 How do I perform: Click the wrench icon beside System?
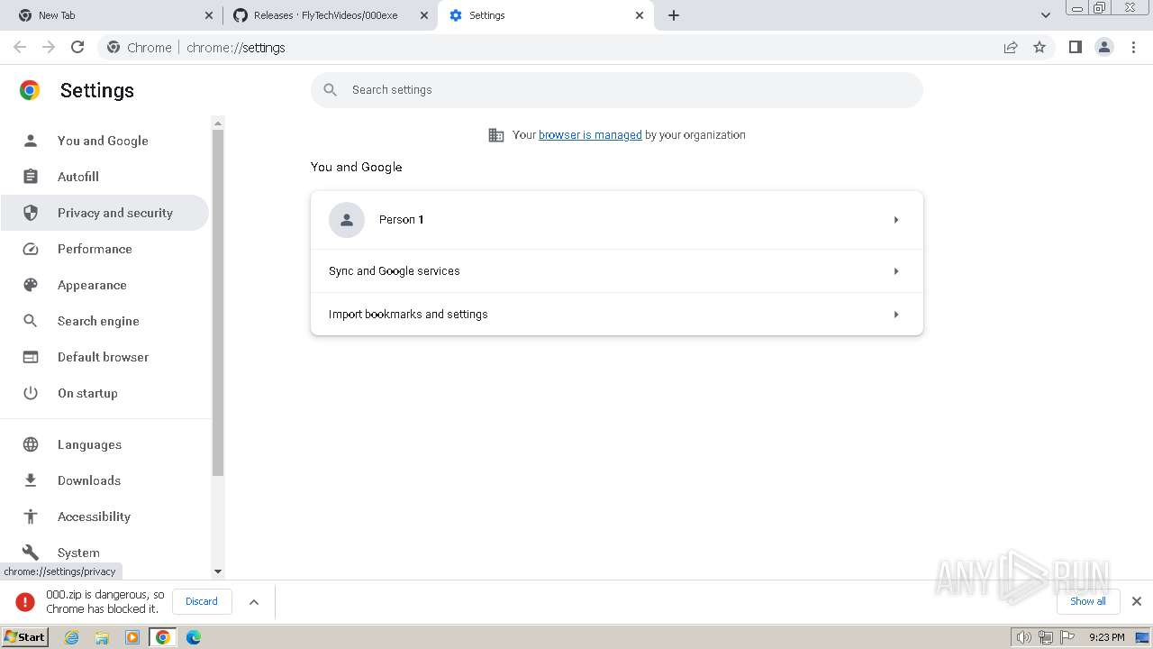pos(31,553)
